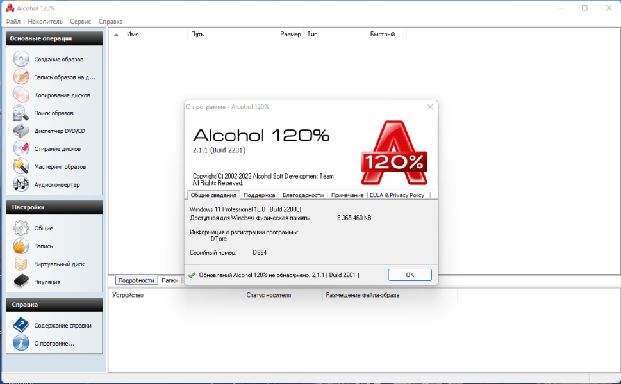Sort the list by Имя column header
Viewport: 621px width, 384px height.
coord(155,35)
